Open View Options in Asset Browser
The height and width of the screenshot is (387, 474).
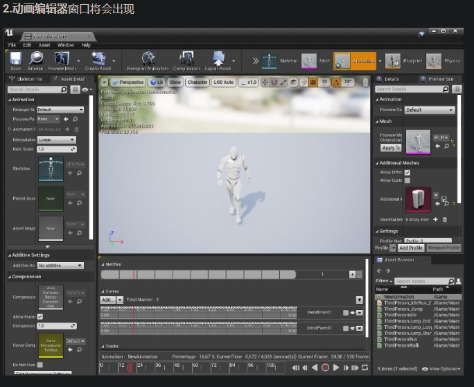pos(441,369)
